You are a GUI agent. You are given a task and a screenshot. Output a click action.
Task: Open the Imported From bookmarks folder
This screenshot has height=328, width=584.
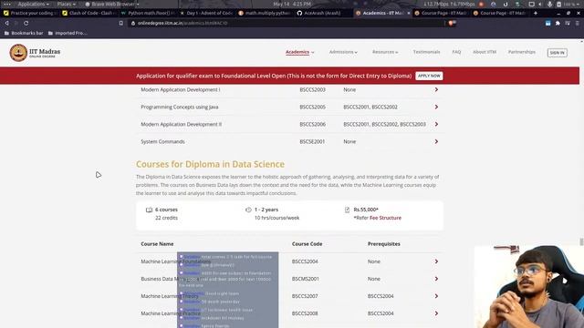click(x=68, y=33)
